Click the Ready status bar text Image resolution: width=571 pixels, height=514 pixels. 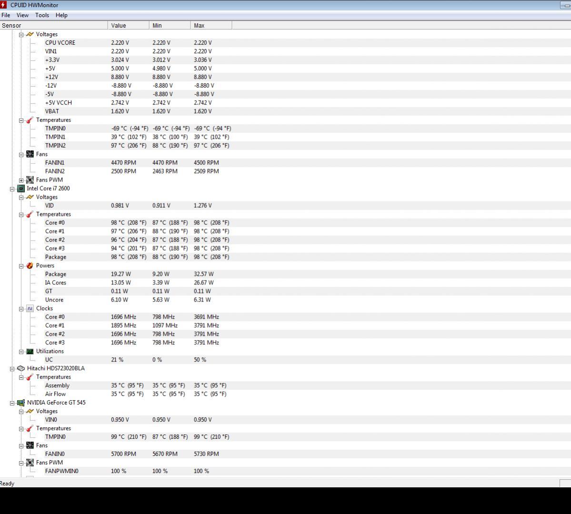tap(7, 484)
